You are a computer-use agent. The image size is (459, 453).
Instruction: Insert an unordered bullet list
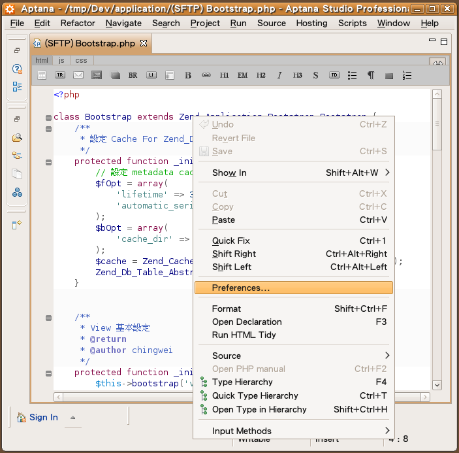tap(352, 75)
